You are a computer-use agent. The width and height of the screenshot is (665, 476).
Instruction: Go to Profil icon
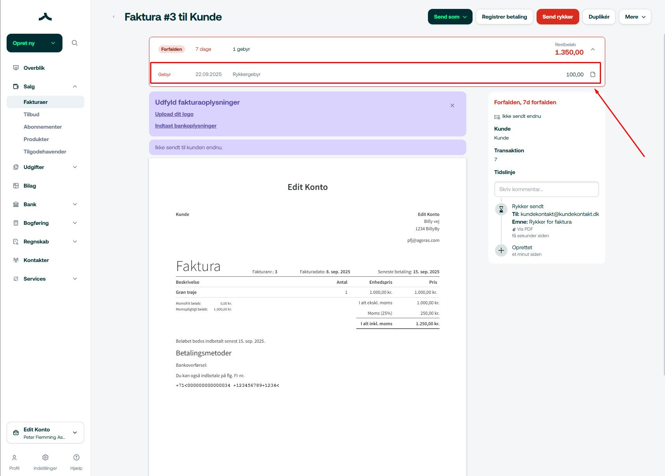14,458
